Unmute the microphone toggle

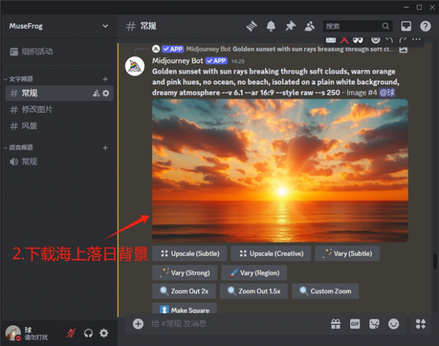[71, 333]
